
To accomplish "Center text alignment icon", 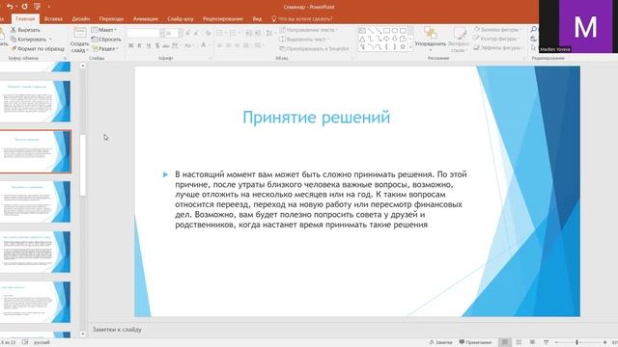I will click(228, 45).
